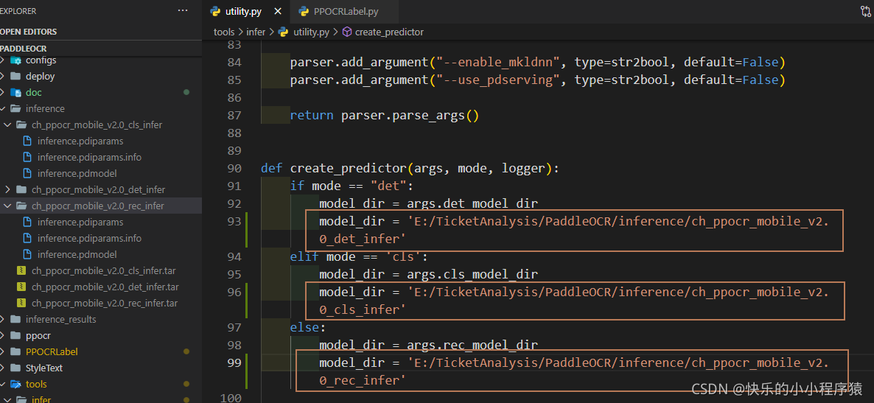Switch to the PPOCRLabel.py tab

pyautogui.click(x=346, y=12)
